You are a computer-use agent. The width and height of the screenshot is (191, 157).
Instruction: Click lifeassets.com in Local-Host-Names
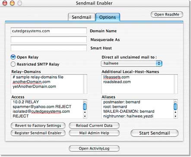click(116, 77)
